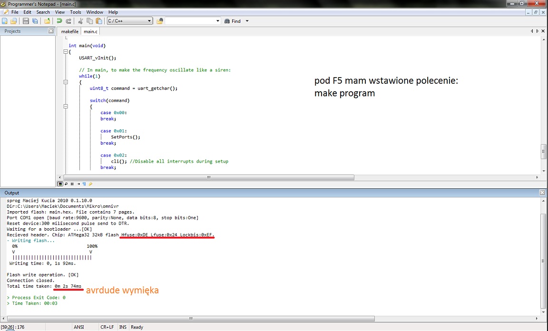This screenshot has width=548, height=331.
Task: Switch to the makefile tab
Action: tap(70, 31)
